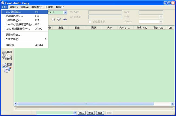Launch 配置向导 from the menu
The width and height of the screenshot is (176, 116).
point(25,35)
